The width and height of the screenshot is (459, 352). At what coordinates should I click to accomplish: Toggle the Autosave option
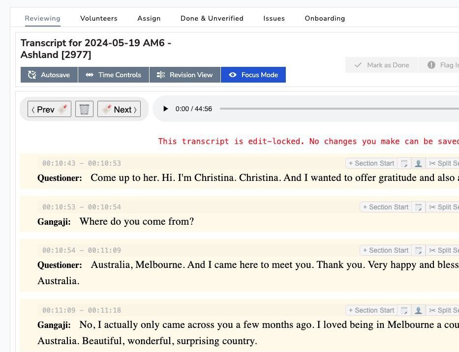point(49,75)
